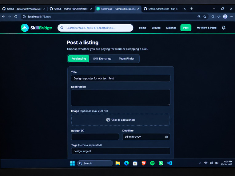
Task: Focus the Tags input field
Action: (121, 151)
